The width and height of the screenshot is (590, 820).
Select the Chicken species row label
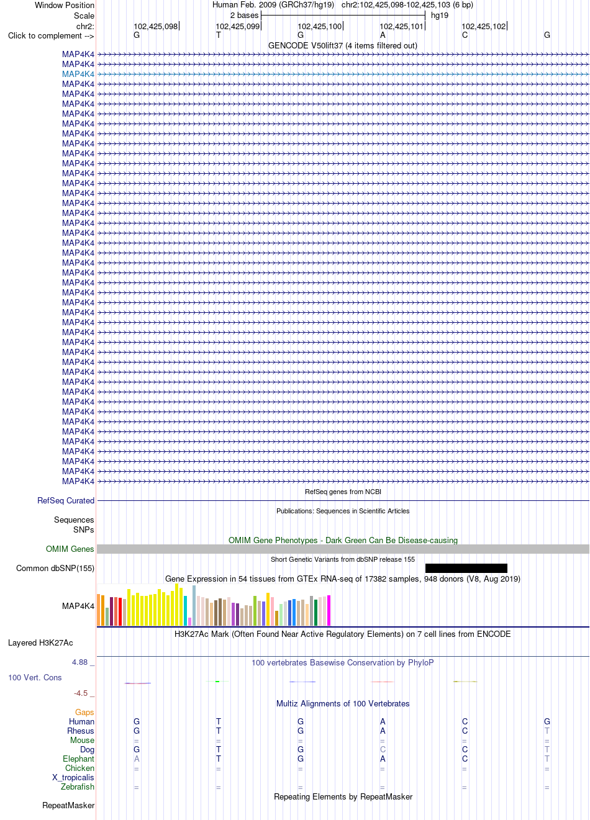pyautogui.click(x=79, y=768)
